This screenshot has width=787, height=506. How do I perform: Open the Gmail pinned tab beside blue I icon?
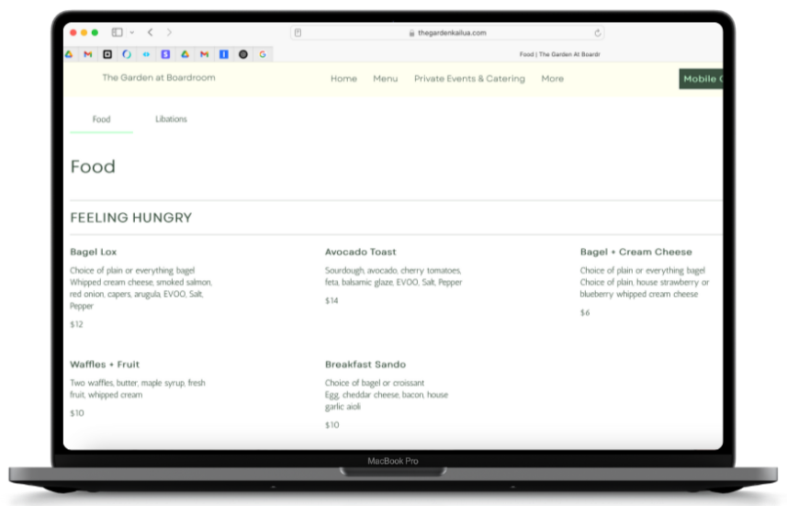tap(204, 54)
